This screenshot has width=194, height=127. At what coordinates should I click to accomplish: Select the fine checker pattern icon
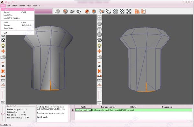(x=115, y=11)
